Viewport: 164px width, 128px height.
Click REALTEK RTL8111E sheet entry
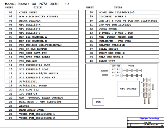(122, 45)
